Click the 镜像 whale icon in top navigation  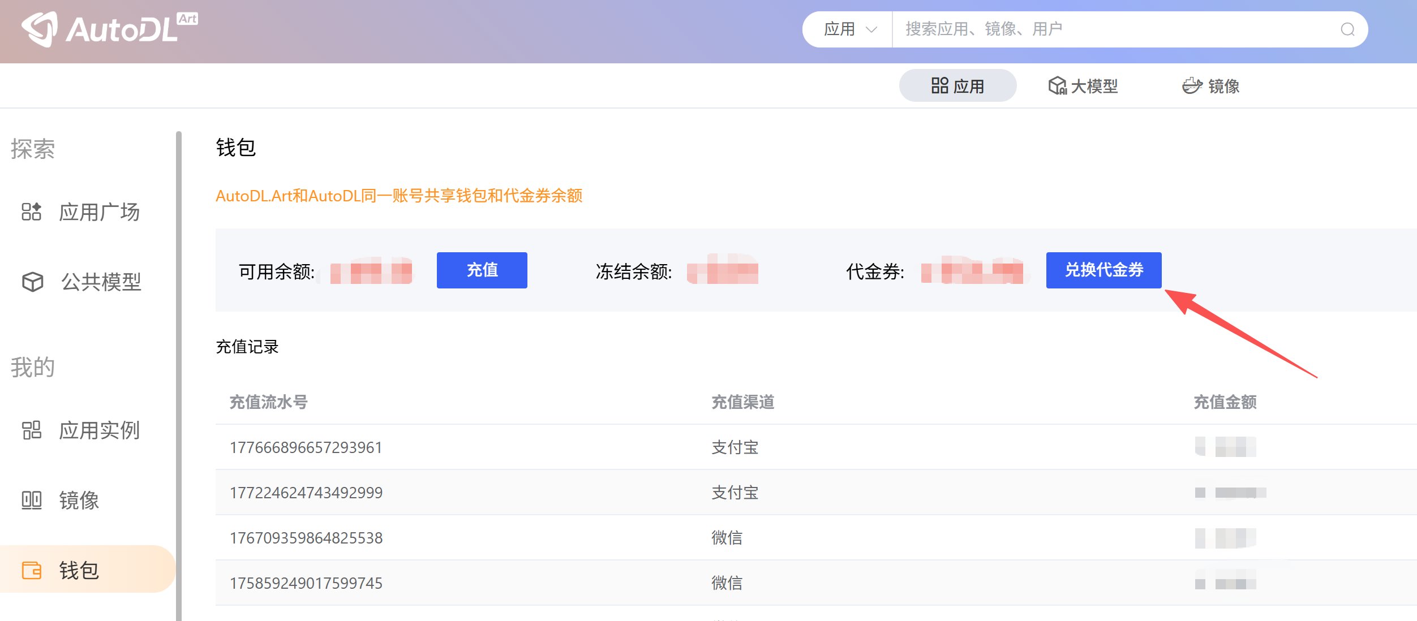tap(1192, 86)
